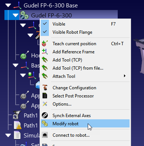Click the Modify robot gears icon
The image size is (144, 146).
(45, 123)
